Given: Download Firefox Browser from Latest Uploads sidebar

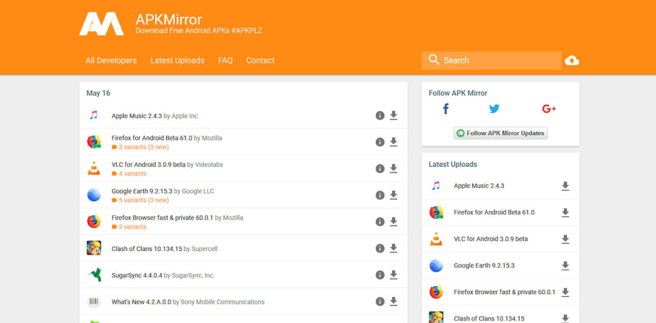Looking at the screenshot, I should pyautogui.click(x=565, y=292).
